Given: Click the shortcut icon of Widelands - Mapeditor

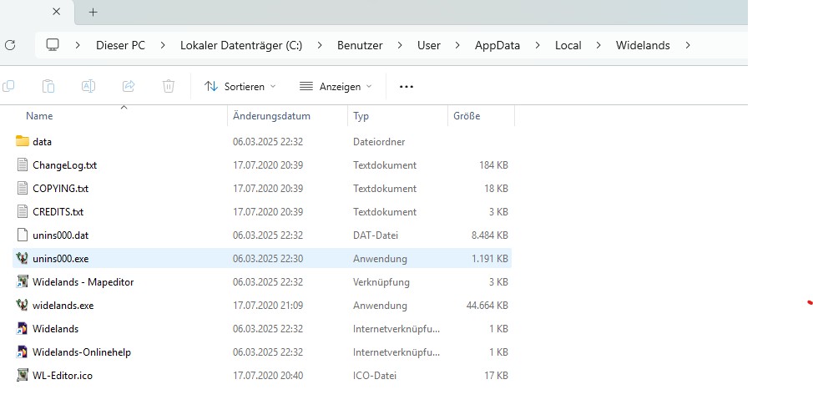Looking at the screenshot, I should click(x=23, y=281).
